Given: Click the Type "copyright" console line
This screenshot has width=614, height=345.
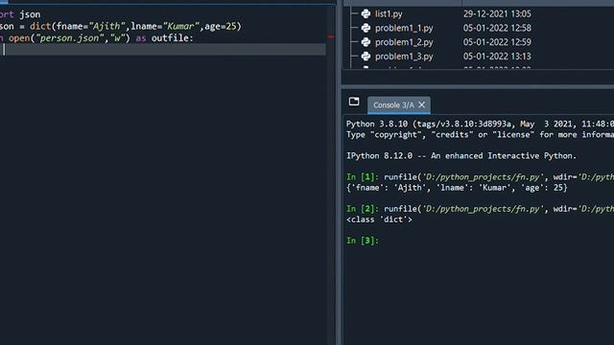Looking at the screenshot, I should click(x=480, y=134).
